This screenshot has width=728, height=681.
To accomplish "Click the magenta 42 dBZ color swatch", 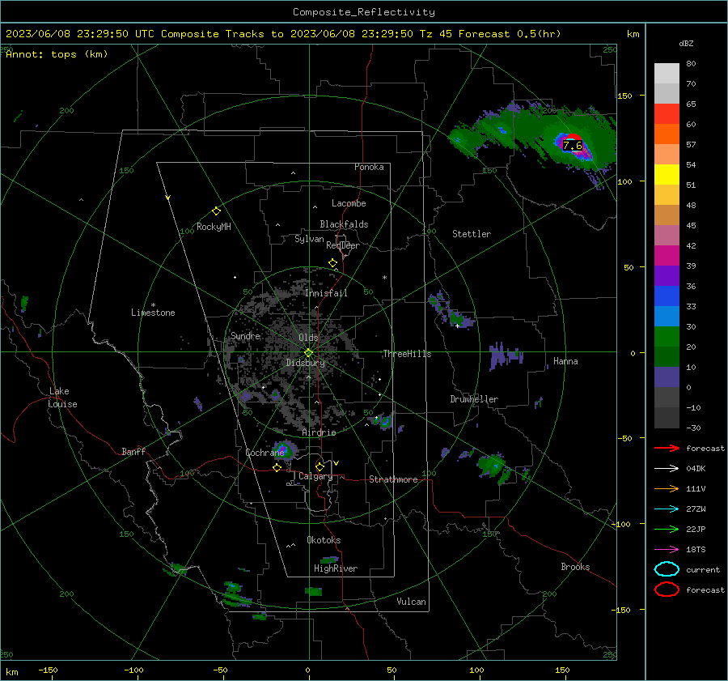I will pyautogui.click(x=667, y=255).
